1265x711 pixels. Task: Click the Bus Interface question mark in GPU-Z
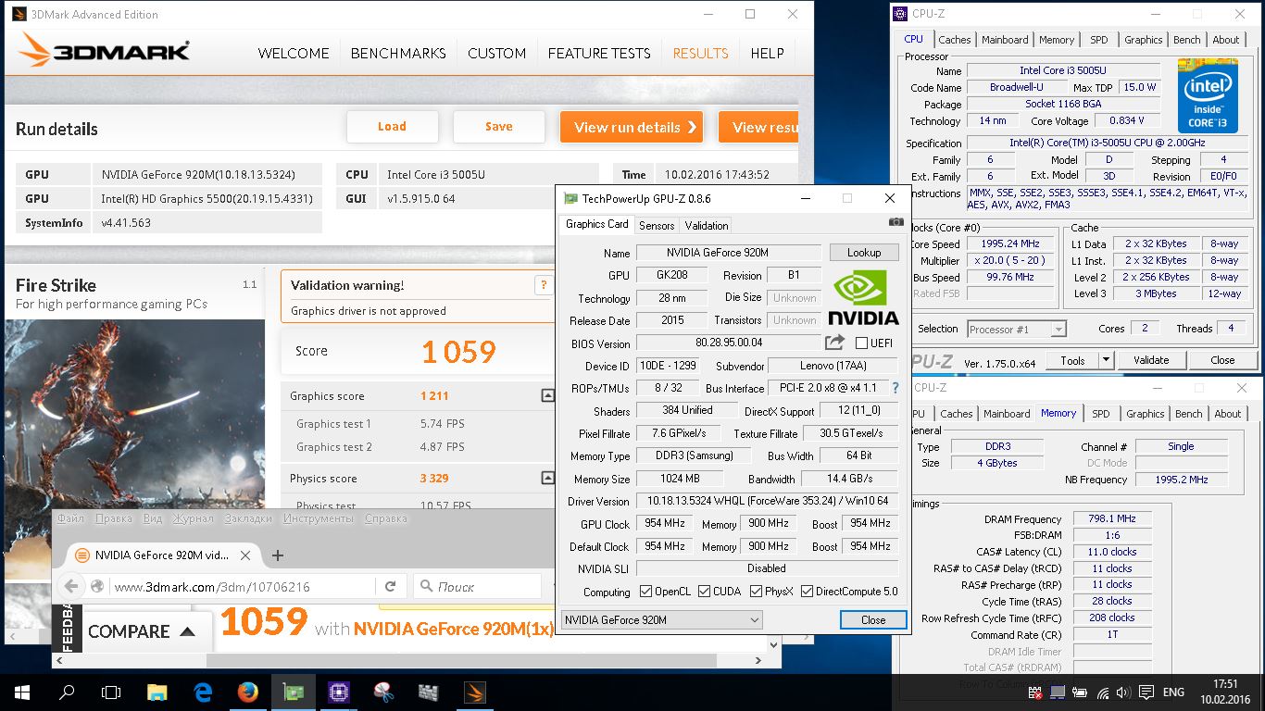(895, 388)
